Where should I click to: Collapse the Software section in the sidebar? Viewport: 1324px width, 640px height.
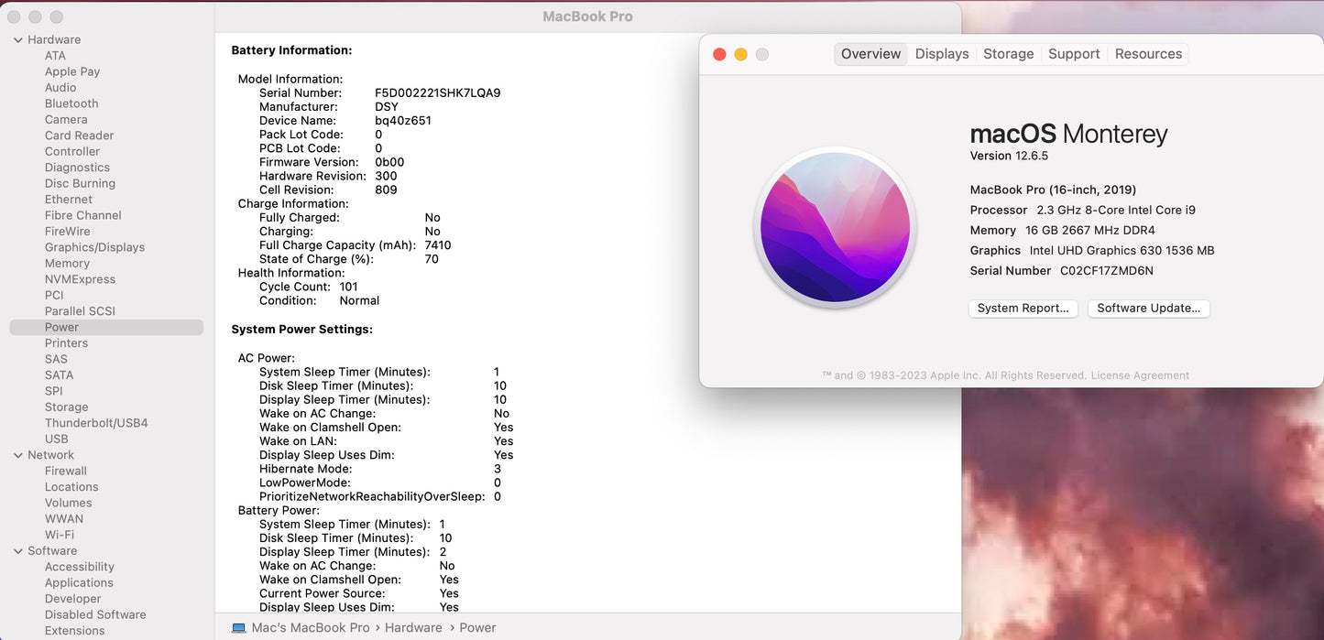coord(16,550)
